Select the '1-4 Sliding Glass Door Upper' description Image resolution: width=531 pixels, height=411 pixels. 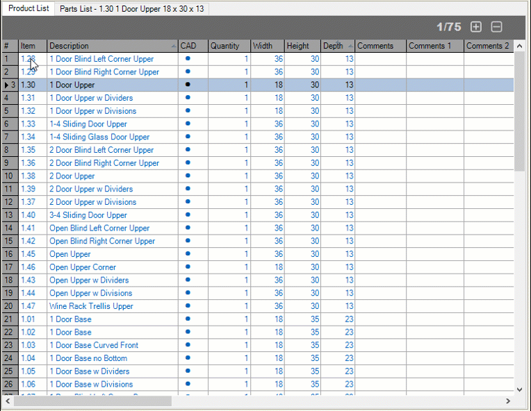click(x=99, y=137)
